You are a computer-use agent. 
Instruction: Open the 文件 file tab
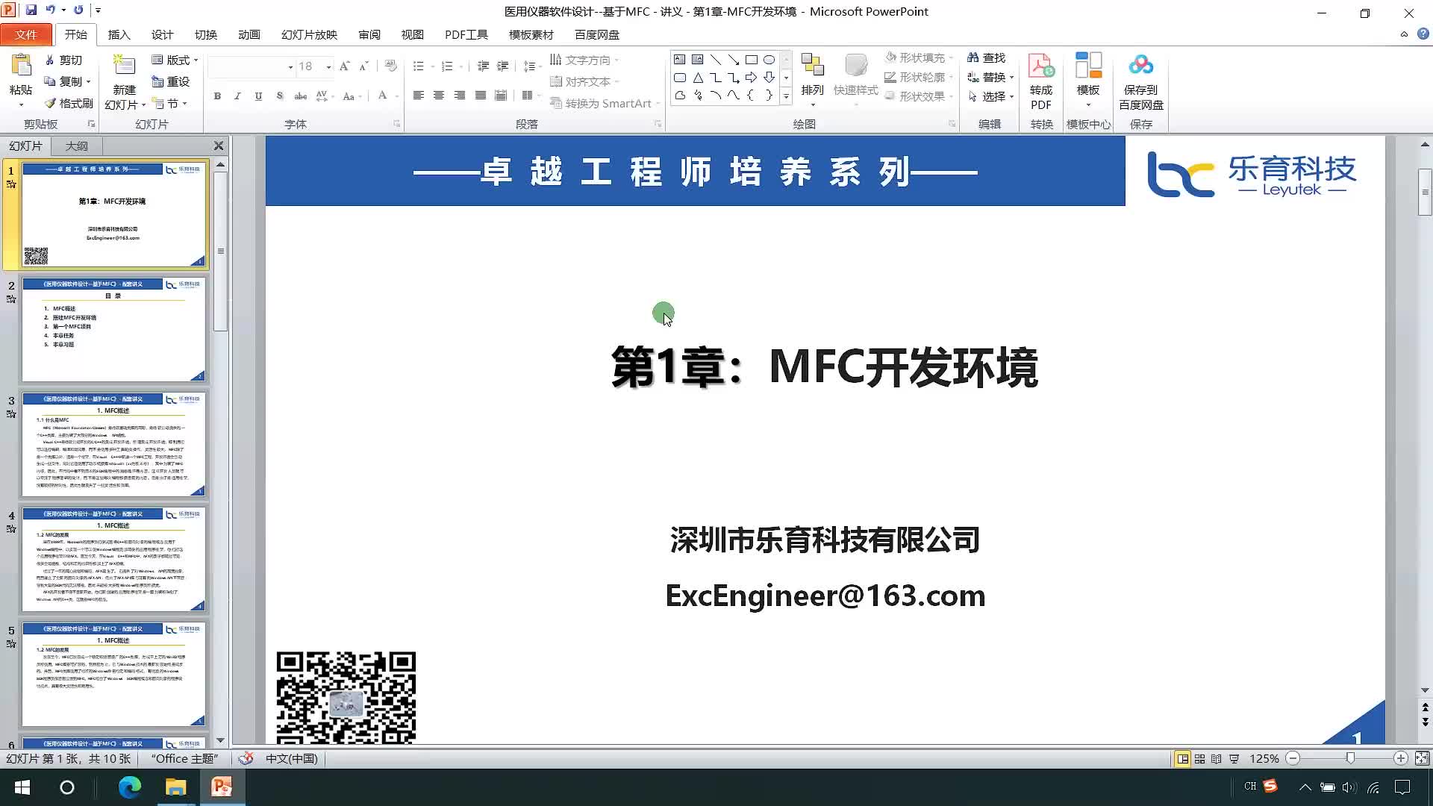[26, 34]
